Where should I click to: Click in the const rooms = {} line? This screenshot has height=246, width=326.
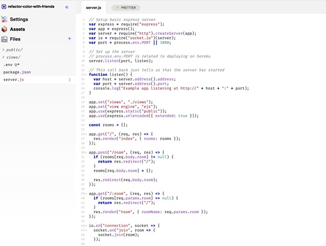point(108,125)
